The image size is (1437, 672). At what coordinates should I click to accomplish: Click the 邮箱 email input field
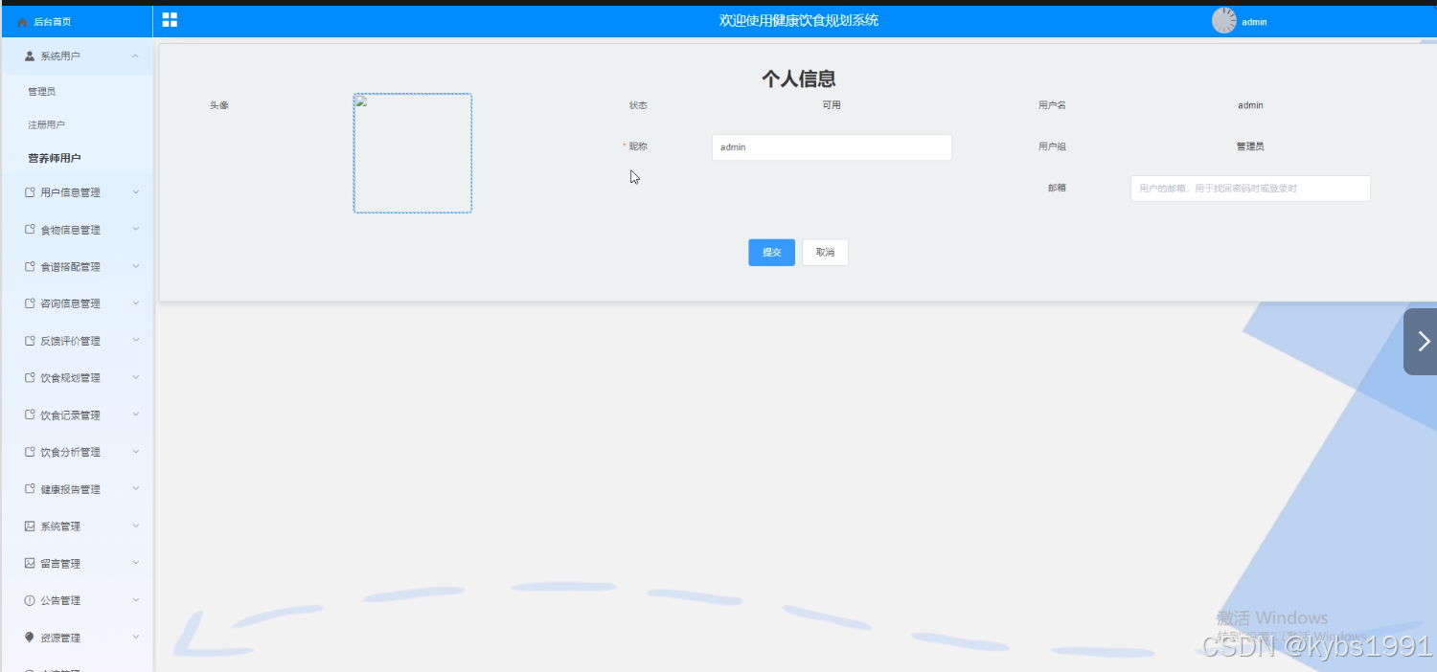1250,189
